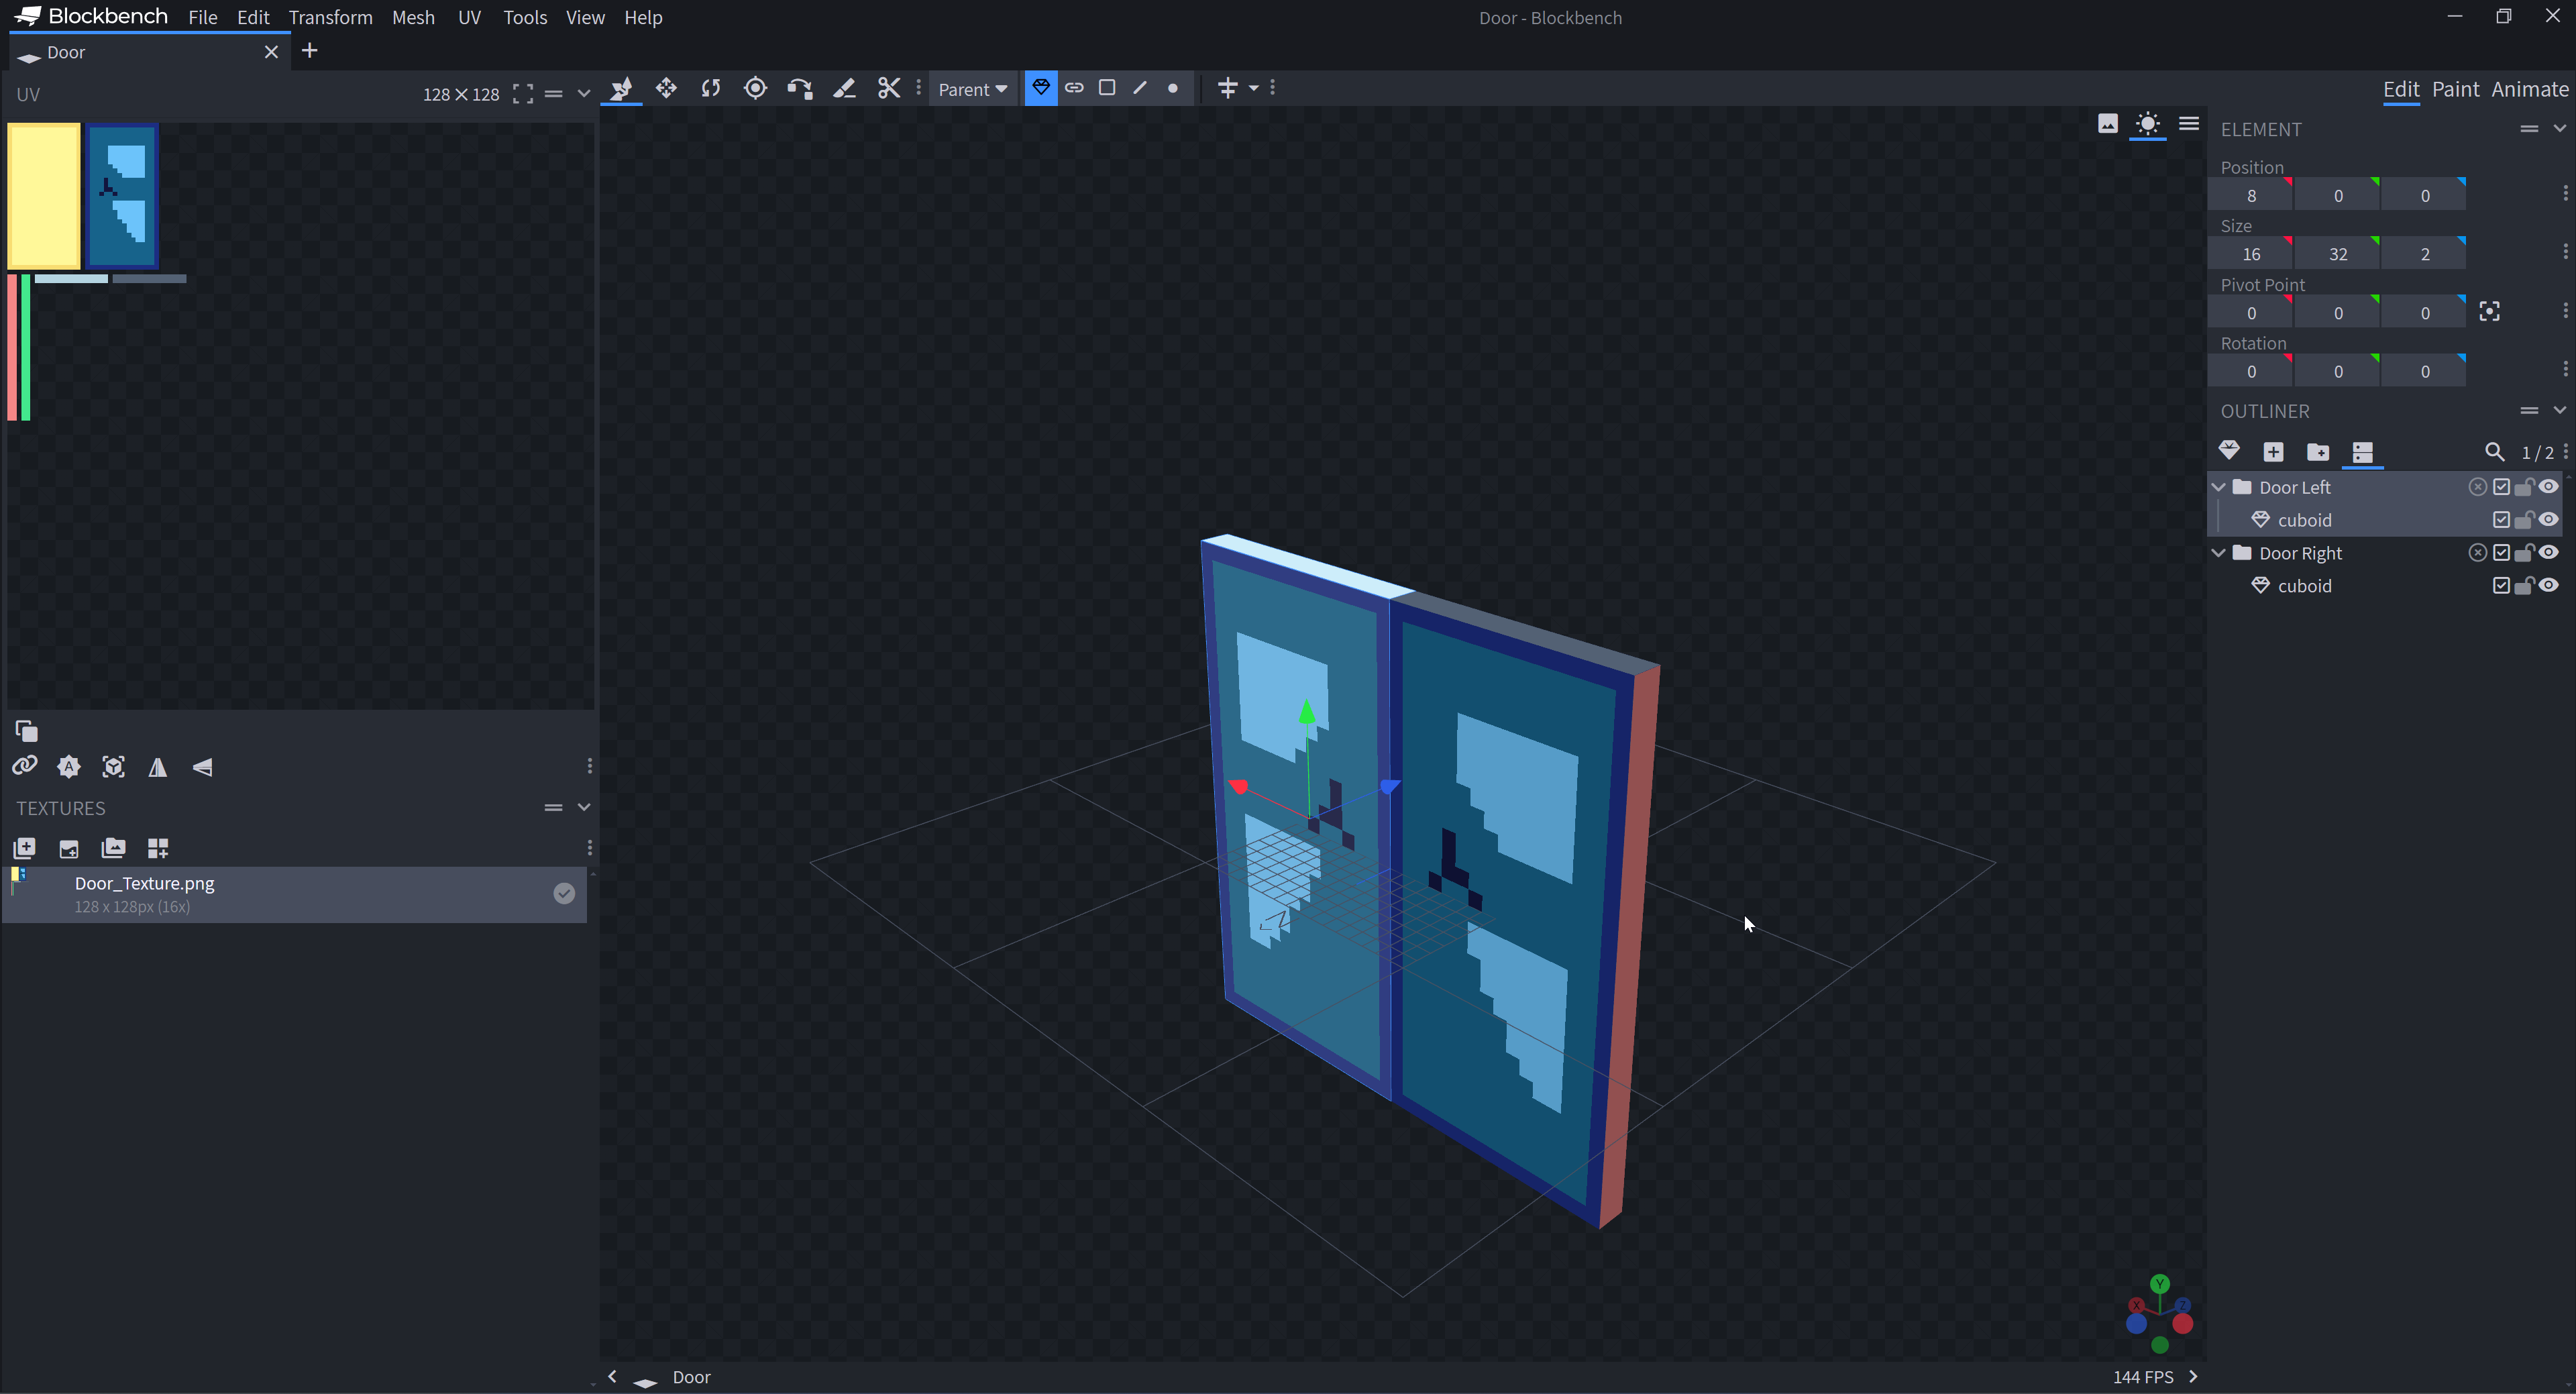Click Size Y input field showing 32
Screen dimensions: 2576x1394
coord(2337,254)
